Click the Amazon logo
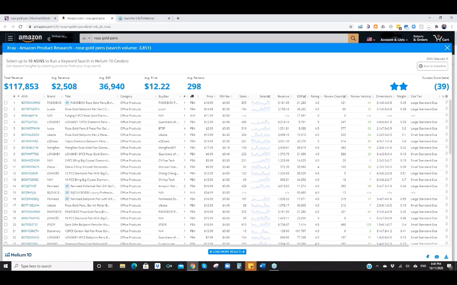The image size is (457, 285). point(30,38)
